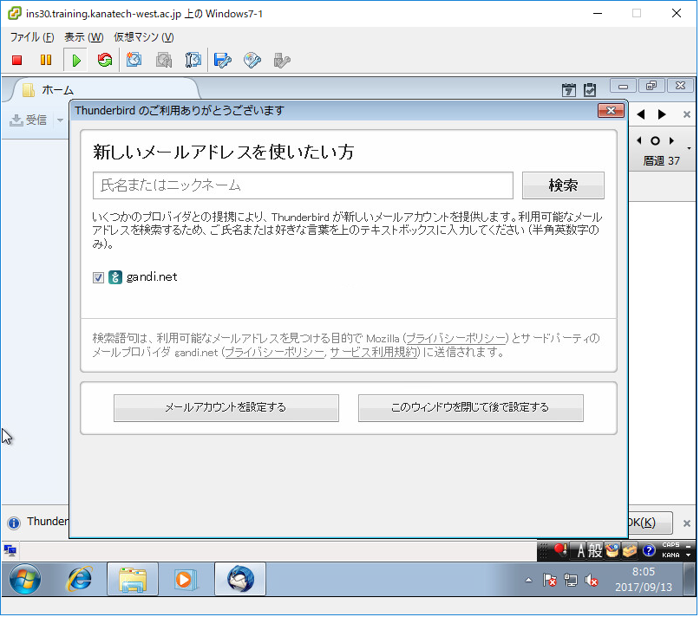Open the Thunderbird calendar tab icon
700x617 pixels.
tap(569, 89)
